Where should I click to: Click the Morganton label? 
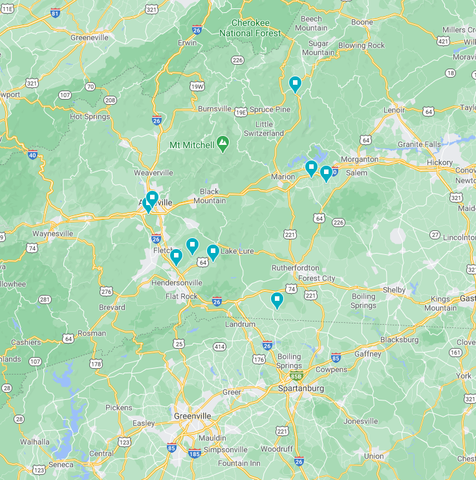[x=360, y=160]
